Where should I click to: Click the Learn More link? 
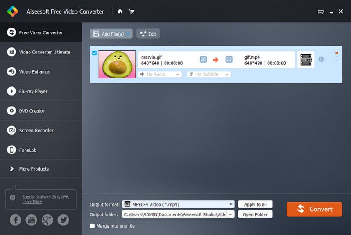32,202
